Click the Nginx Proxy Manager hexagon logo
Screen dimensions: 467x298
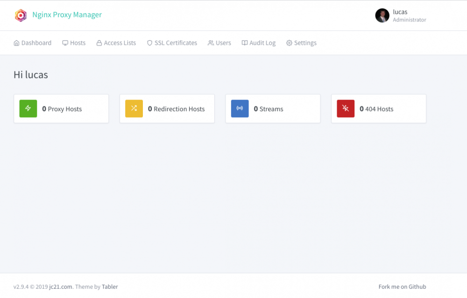coord(21,15)
